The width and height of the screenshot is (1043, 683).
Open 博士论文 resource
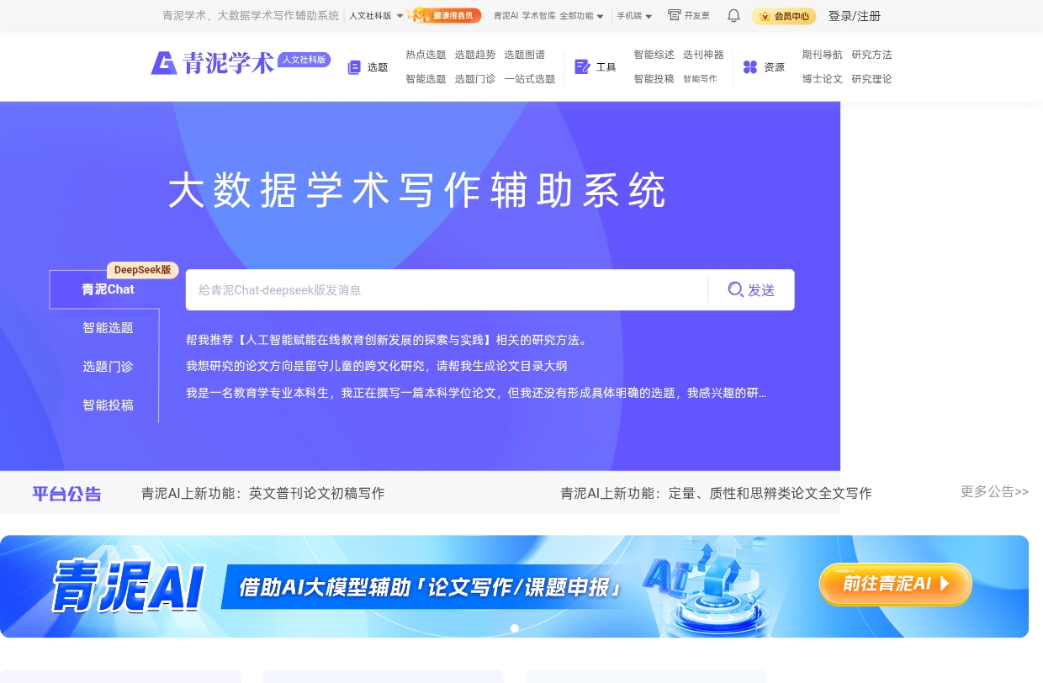pos(823,79)
